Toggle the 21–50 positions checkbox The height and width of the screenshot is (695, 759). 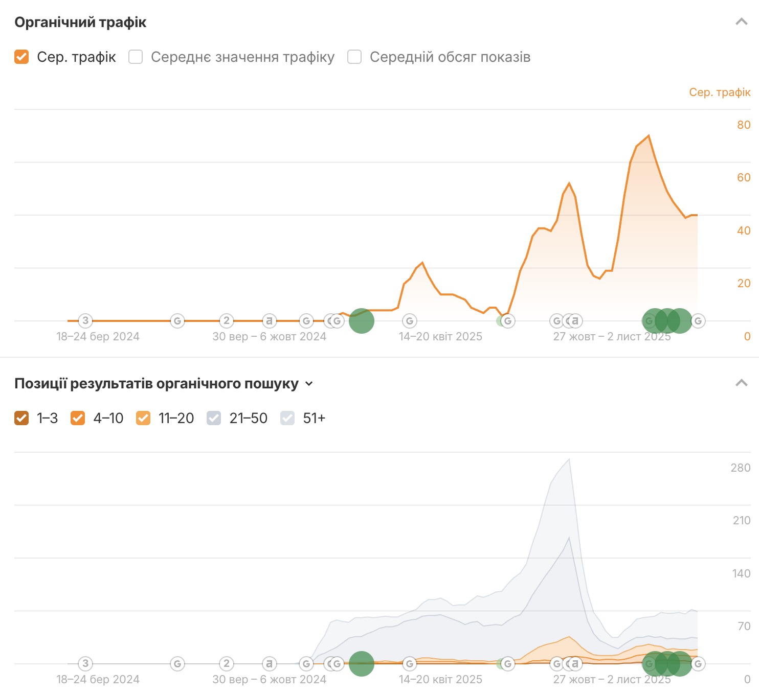(214, 418)
